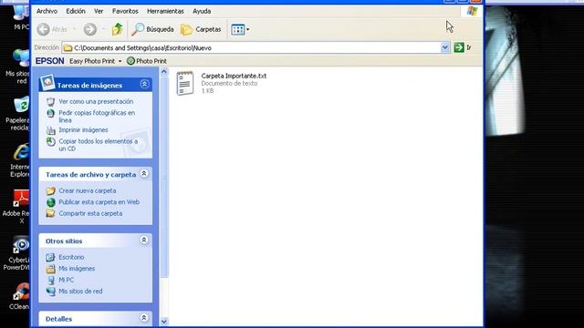584x328 pixels.
Task: Open the Búsqueda search pane
Action: coord(152,29)
